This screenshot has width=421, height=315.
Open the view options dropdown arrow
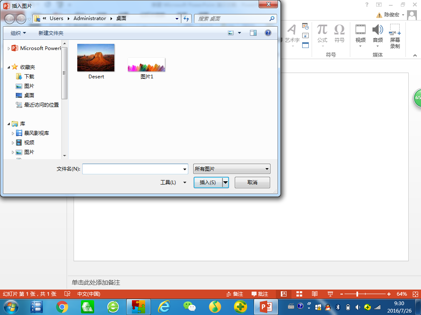240,33
